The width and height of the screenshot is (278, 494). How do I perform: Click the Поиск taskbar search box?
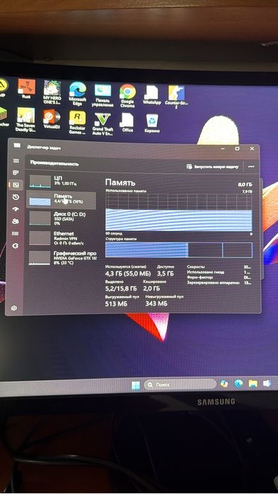180,384
